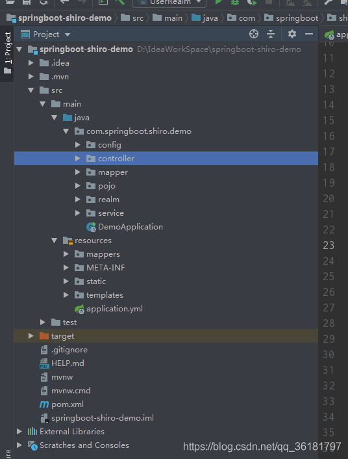Click the External Libraries bars icon
Image resolution: width=348 pixels, height=459 pixels.
(32, 432)
